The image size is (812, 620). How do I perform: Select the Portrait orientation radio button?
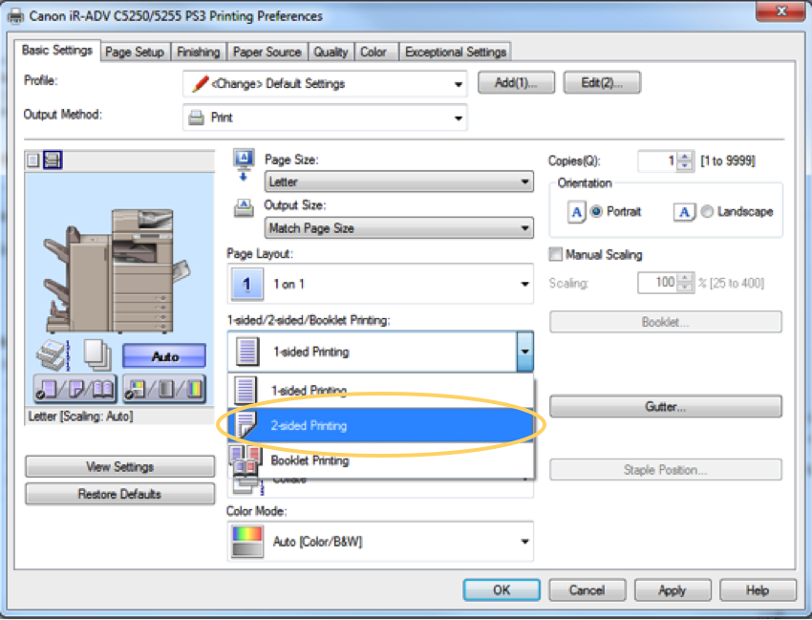tap(597, 212)
